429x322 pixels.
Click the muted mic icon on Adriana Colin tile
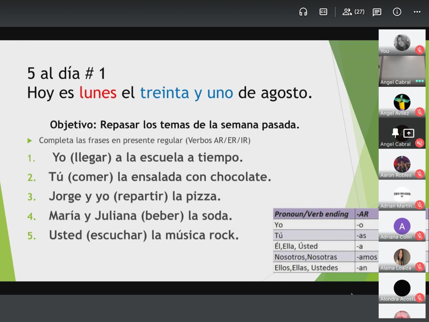pyautogui.click(x=420, y=236)
